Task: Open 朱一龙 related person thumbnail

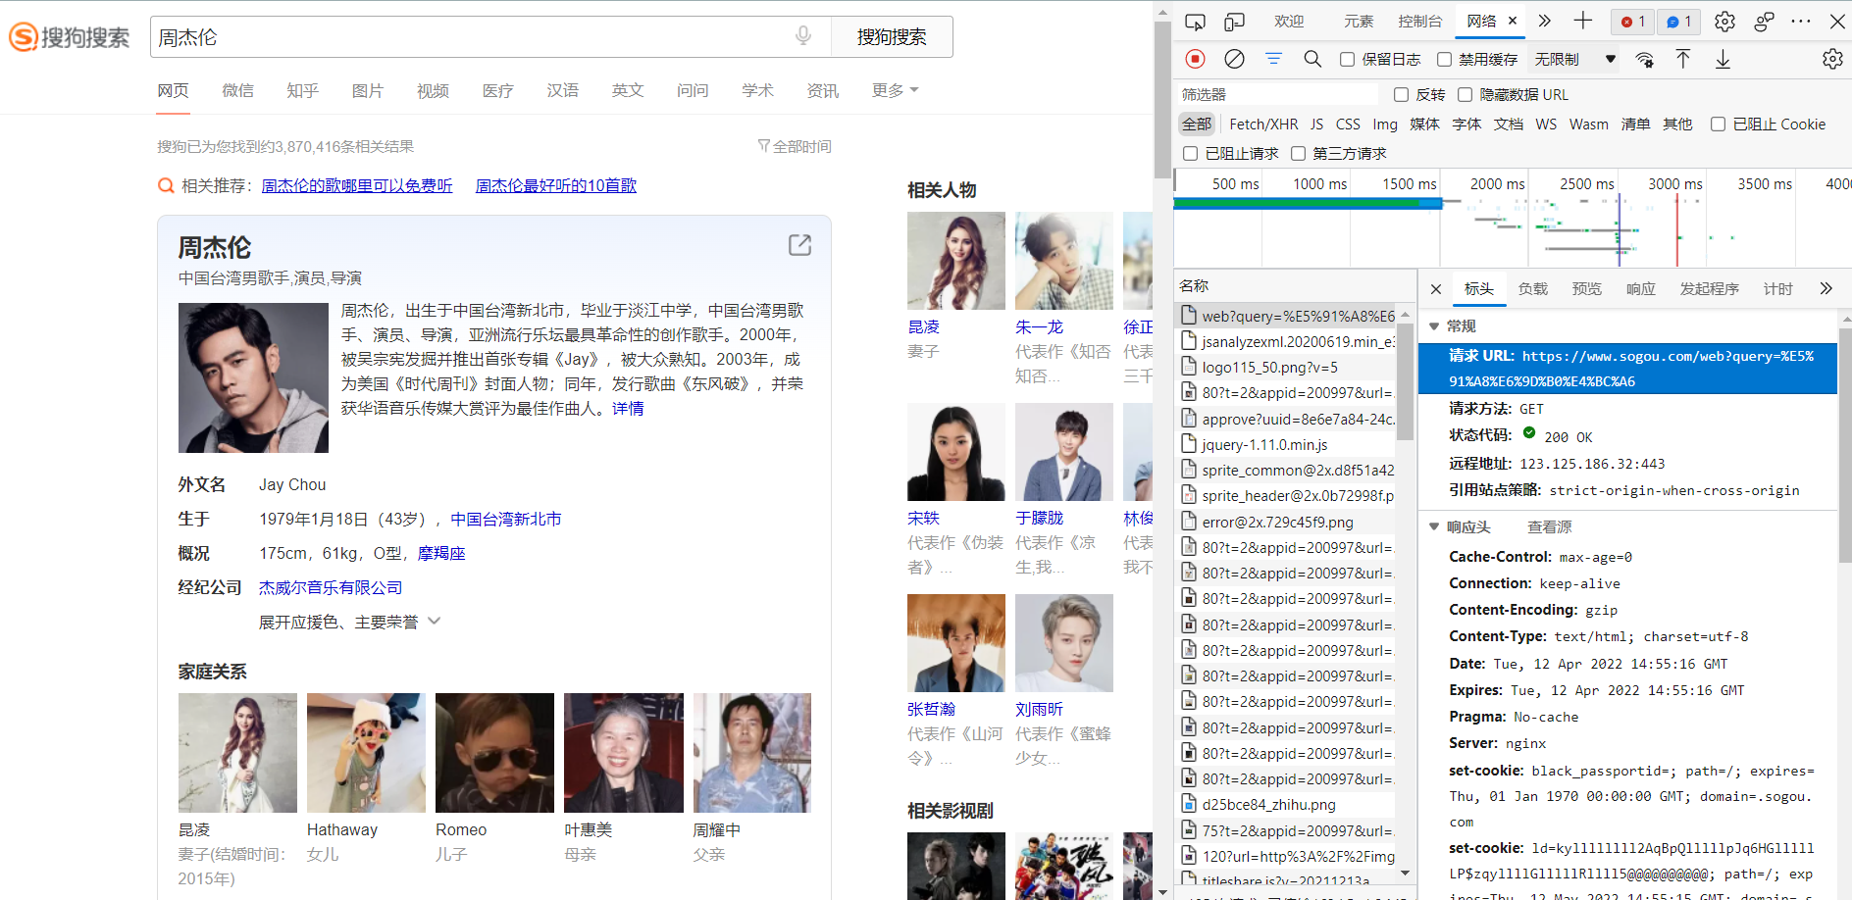Action: coord(1063,261)
